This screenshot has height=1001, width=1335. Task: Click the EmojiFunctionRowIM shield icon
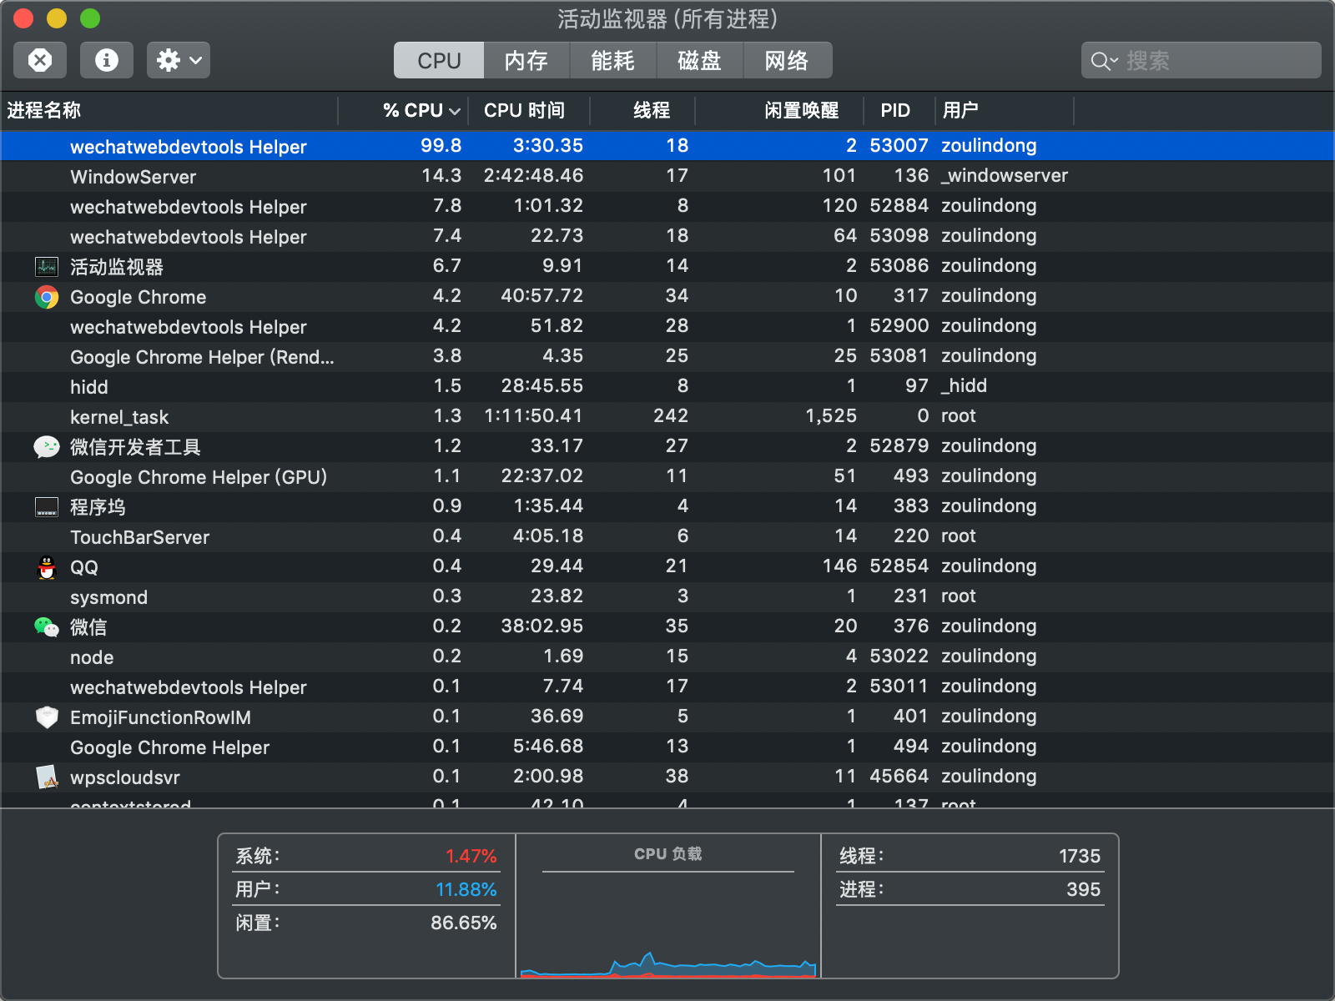47,717
